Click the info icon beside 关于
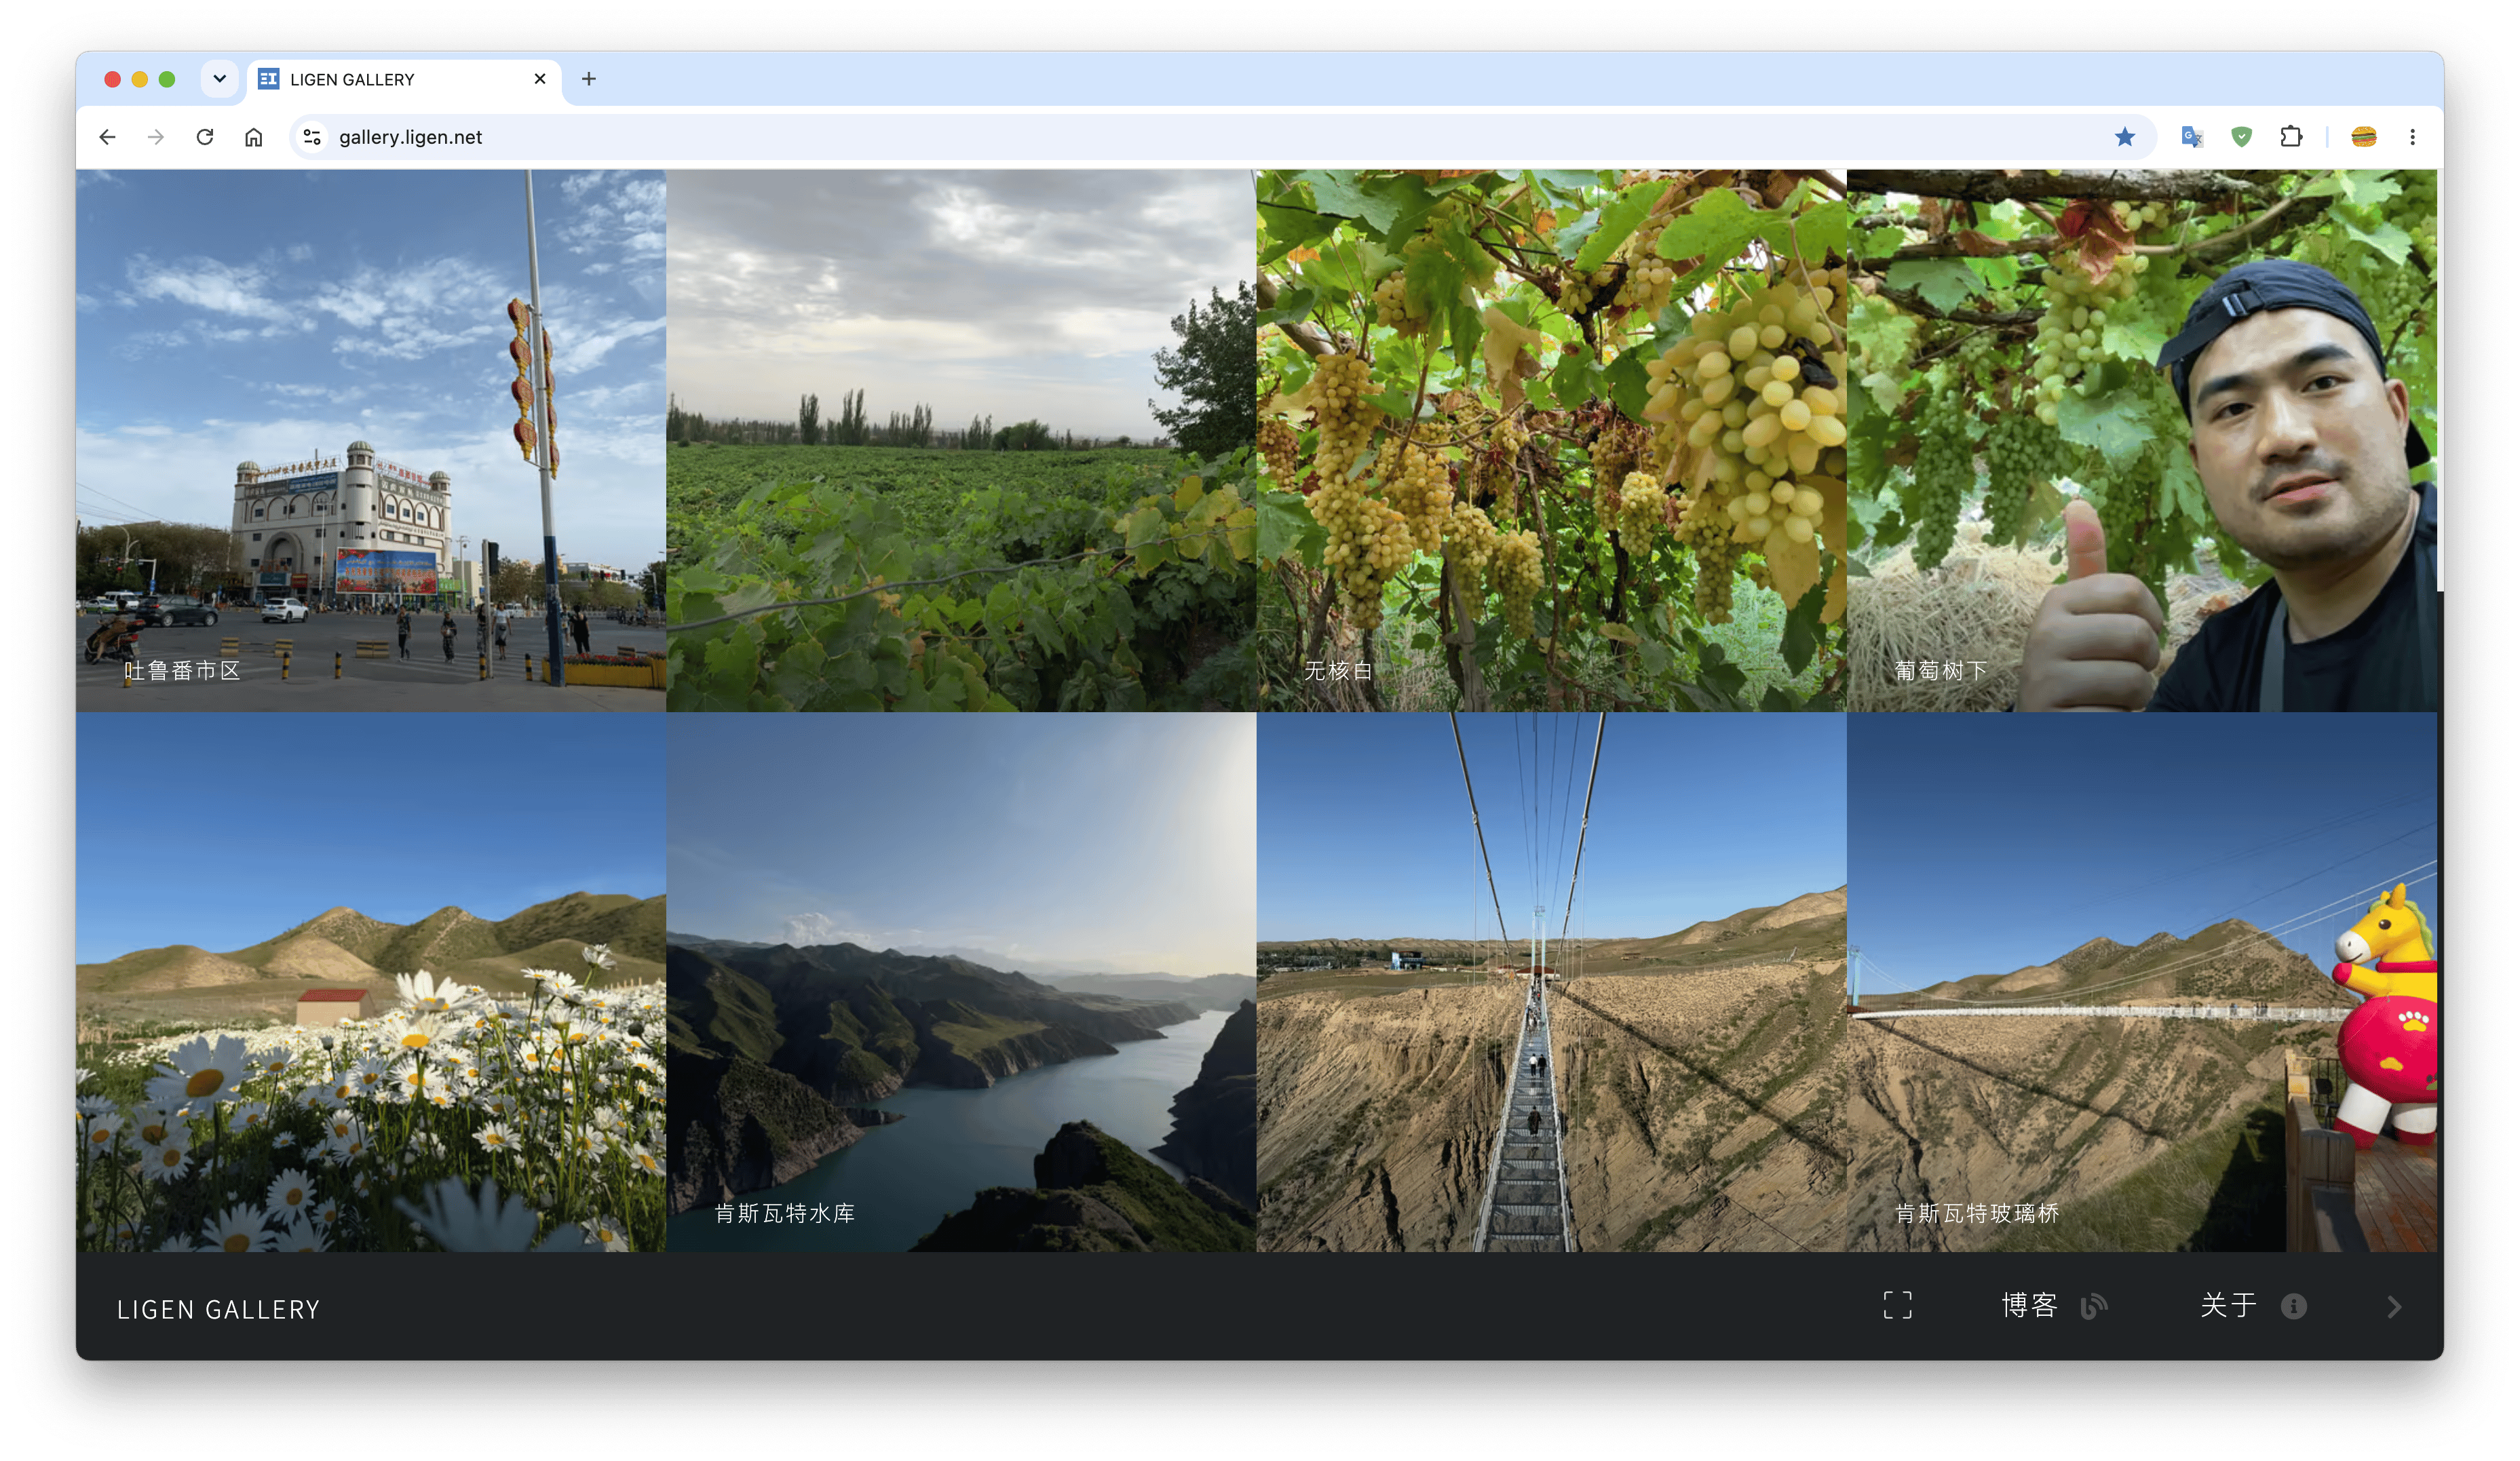 pos(2294,1306)
